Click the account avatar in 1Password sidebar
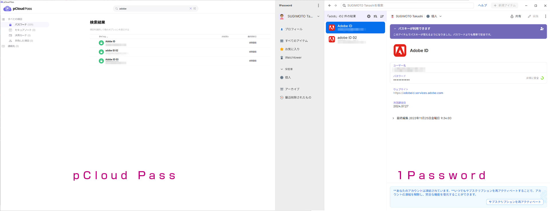This screenshot has width=550, height=211. pyautogui.click(x=282, y=16)
